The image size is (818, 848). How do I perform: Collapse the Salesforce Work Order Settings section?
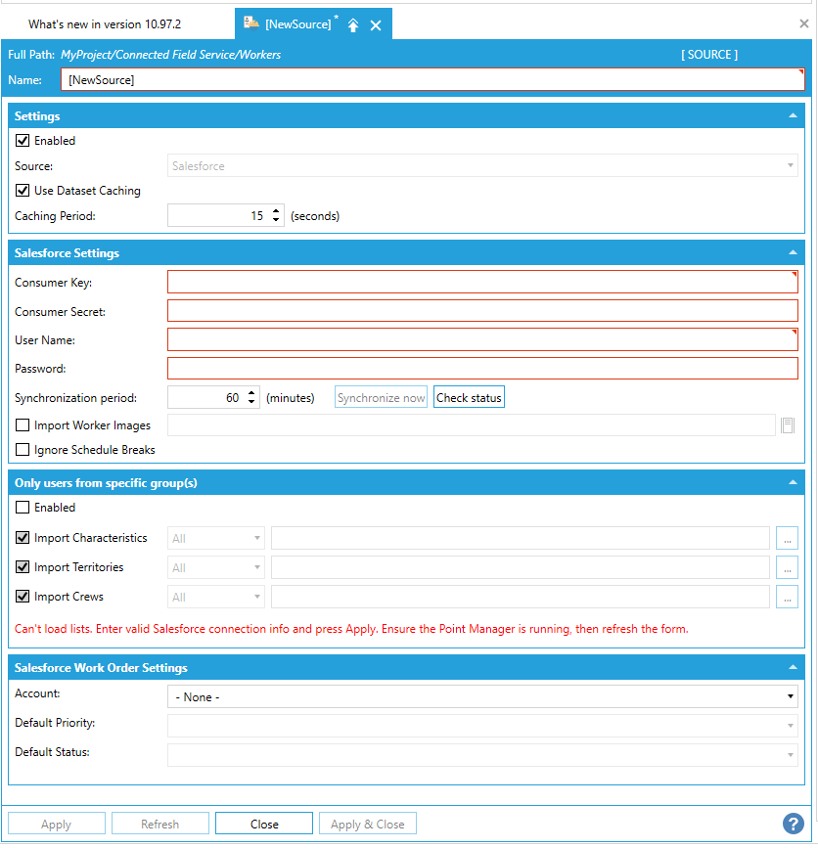793,668
